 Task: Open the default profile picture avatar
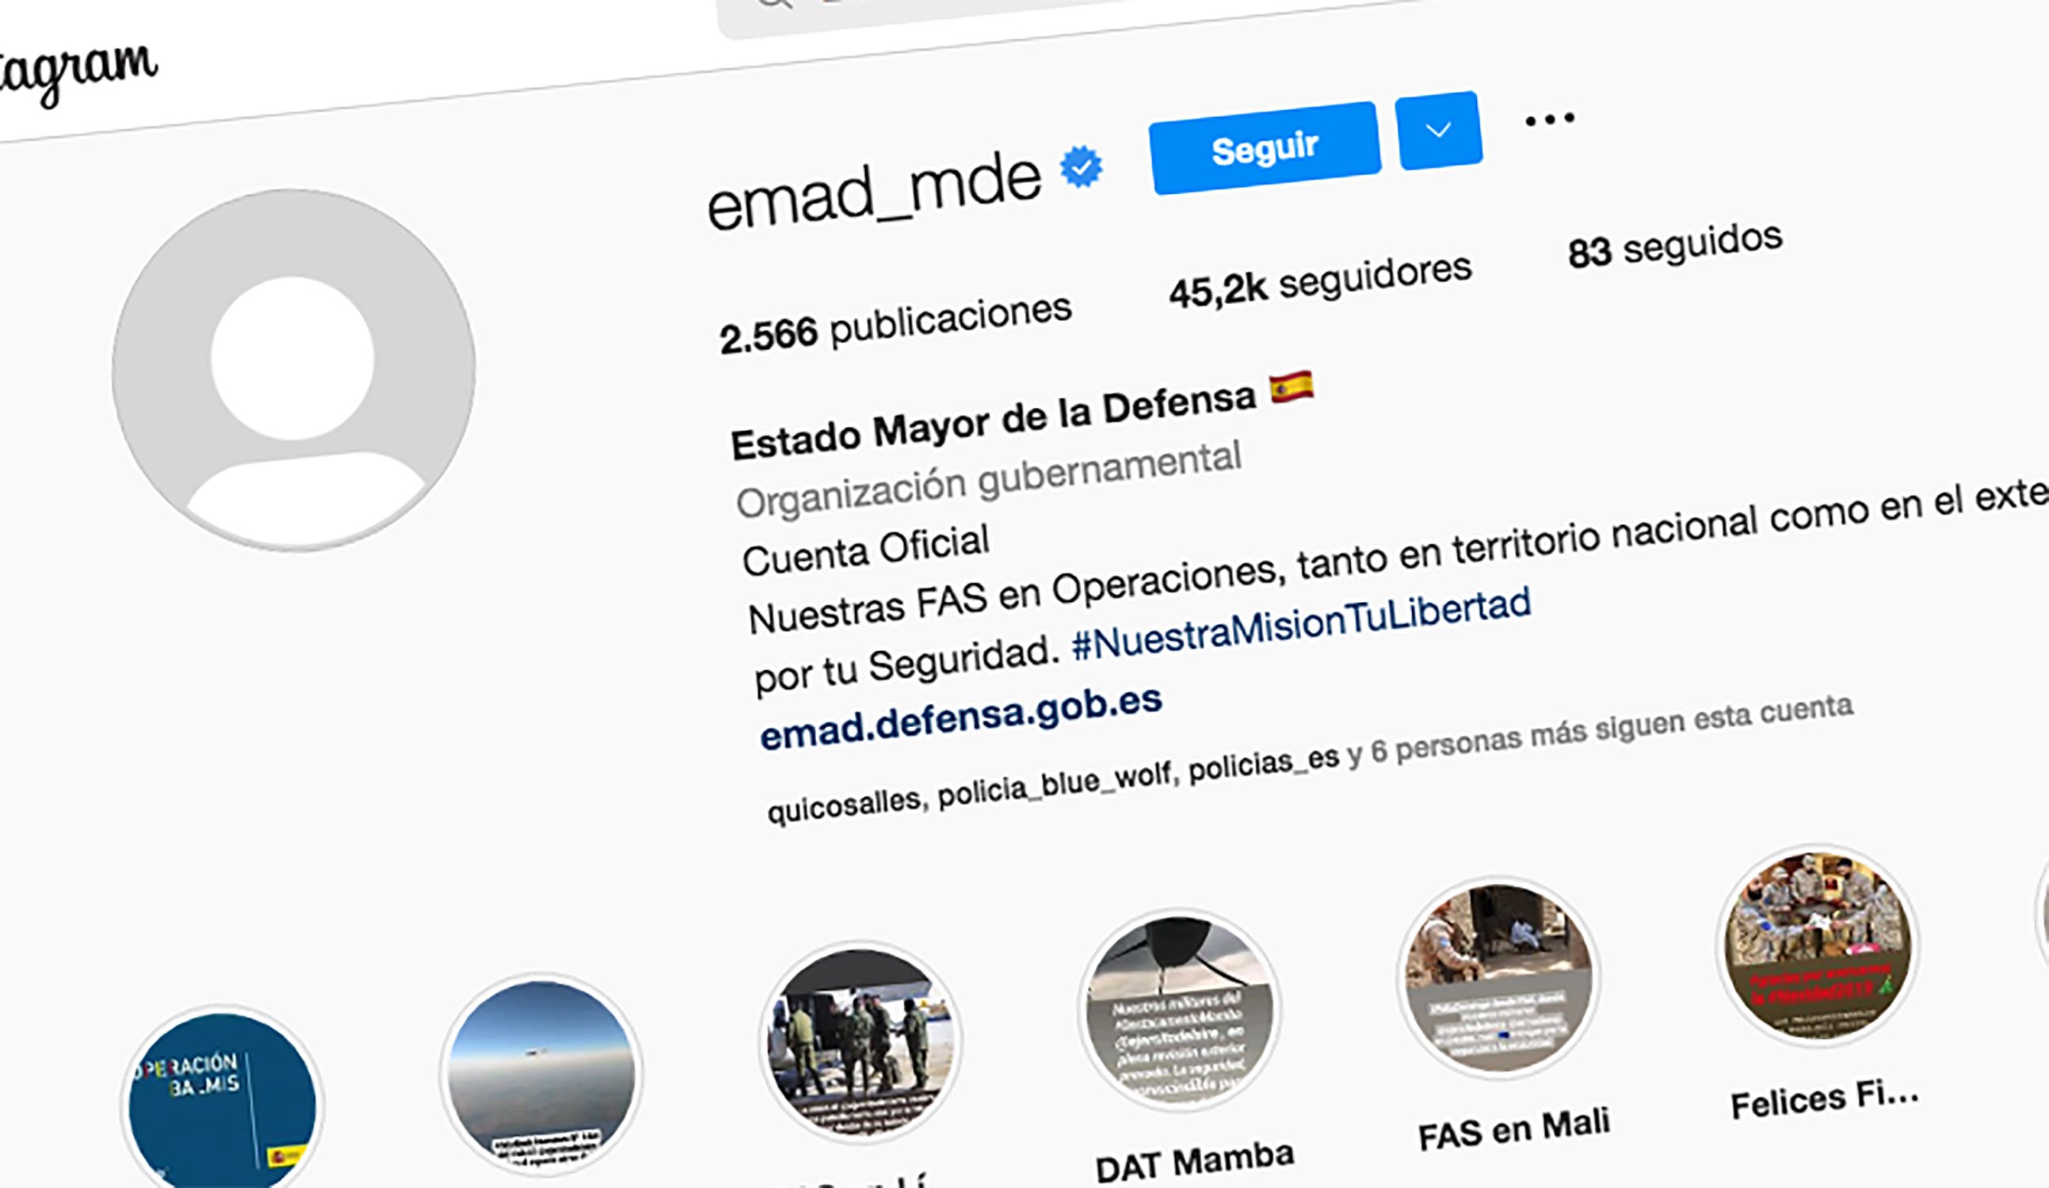tap(293, 370)
